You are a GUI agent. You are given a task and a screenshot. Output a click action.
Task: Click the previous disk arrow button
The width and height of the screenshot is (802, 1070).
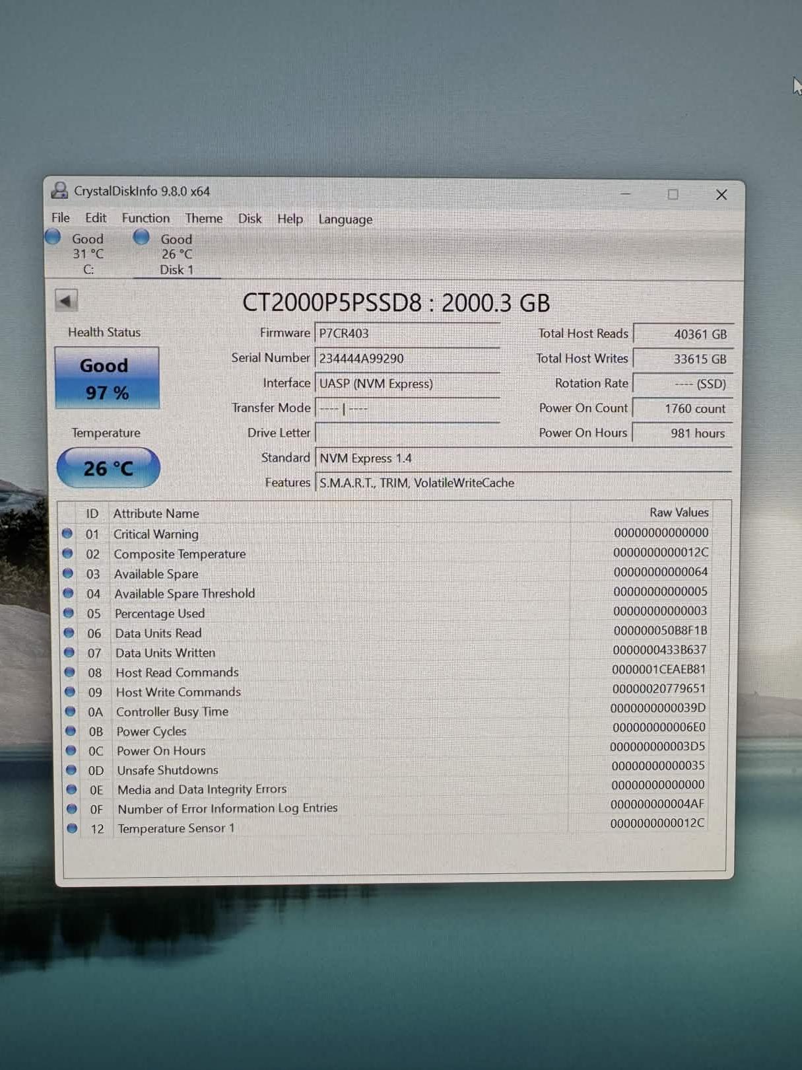66,301
